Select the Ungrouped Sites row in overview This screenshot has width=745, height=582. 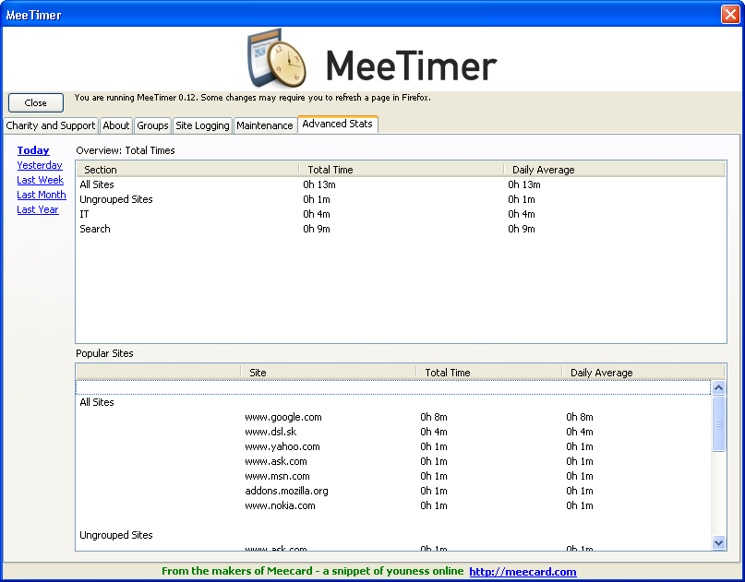401,199
